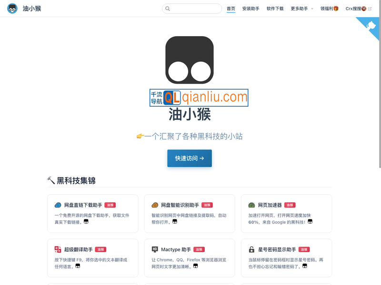Click the 油小猴 site title text

tap(32, 9)
